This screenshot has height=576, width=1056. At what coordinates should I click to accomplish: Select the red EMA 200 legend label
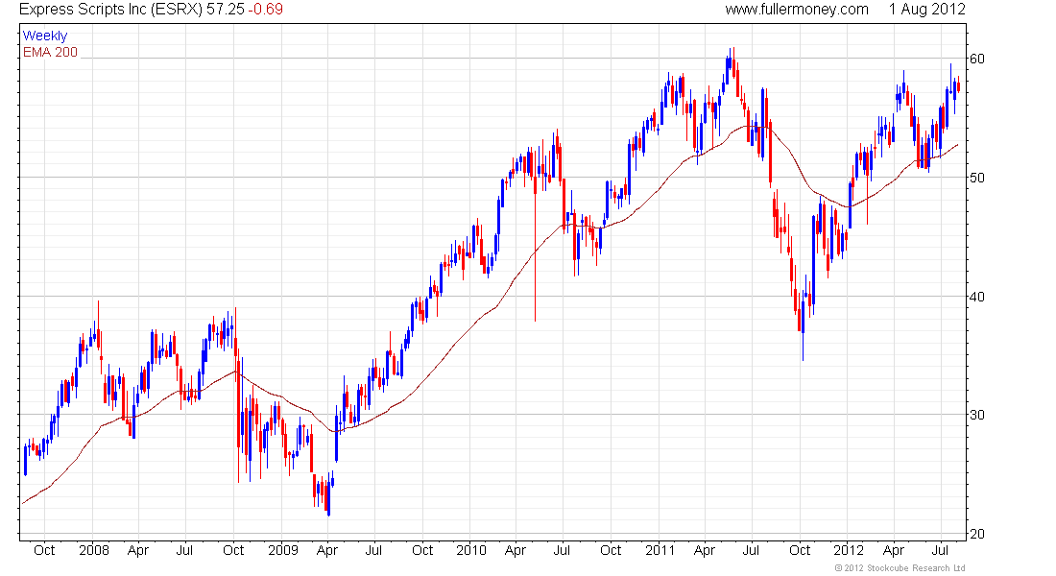(x=51, y=52)
